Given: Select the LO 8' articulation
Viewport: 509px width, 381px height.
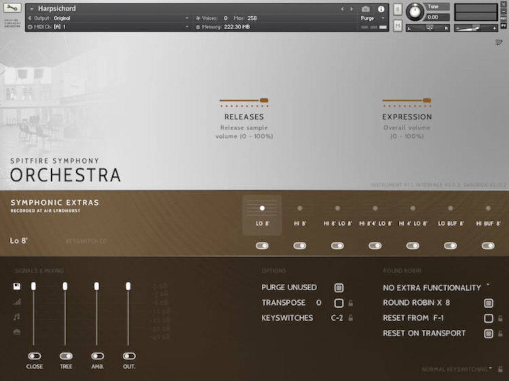Looking at the screenshot, I should pyautogui.click(x=262, y=215).
